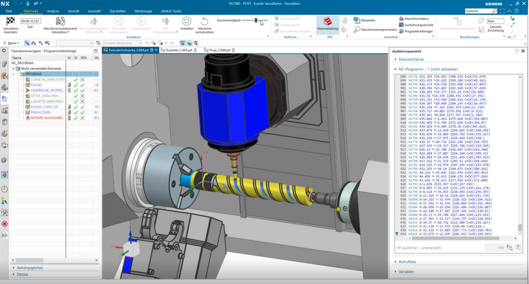529x284 pixels.
Task: Switch to ExtruderSchnecke_CAM.prt tab
Action: pos(128,50)
